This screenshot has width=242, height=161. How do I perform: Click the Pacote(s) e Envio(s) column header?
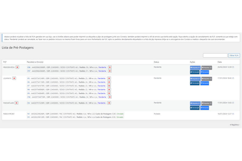(x=35, y=62)
